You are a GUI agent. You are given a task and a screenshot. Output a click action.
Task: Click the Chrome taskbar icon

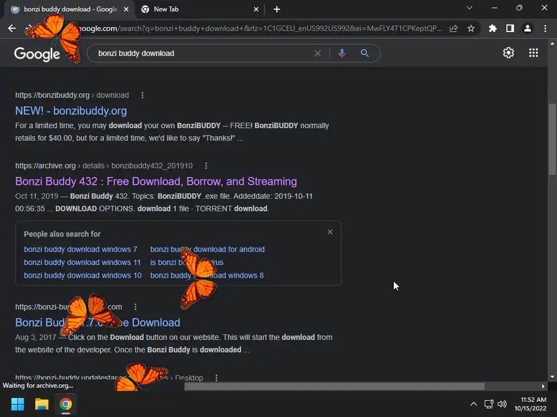tap(66, 404)
